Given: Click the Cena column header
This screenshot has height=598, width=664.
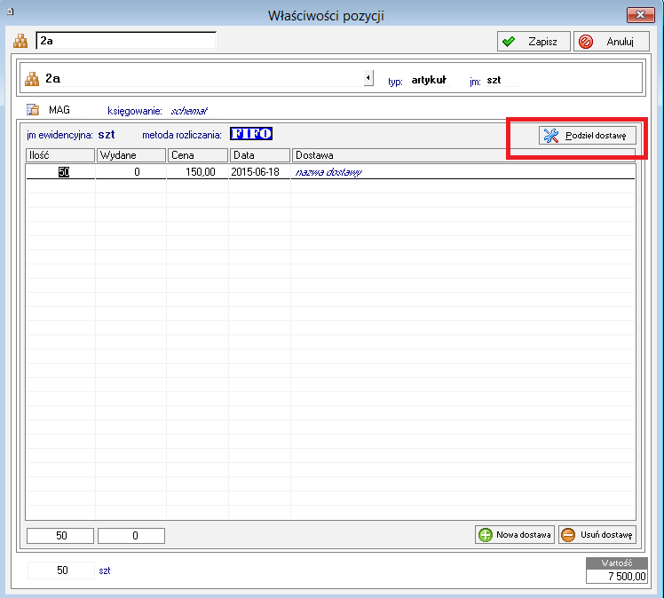Looking at the screenshot, I should pyautogui.click(x=197, y=155).
